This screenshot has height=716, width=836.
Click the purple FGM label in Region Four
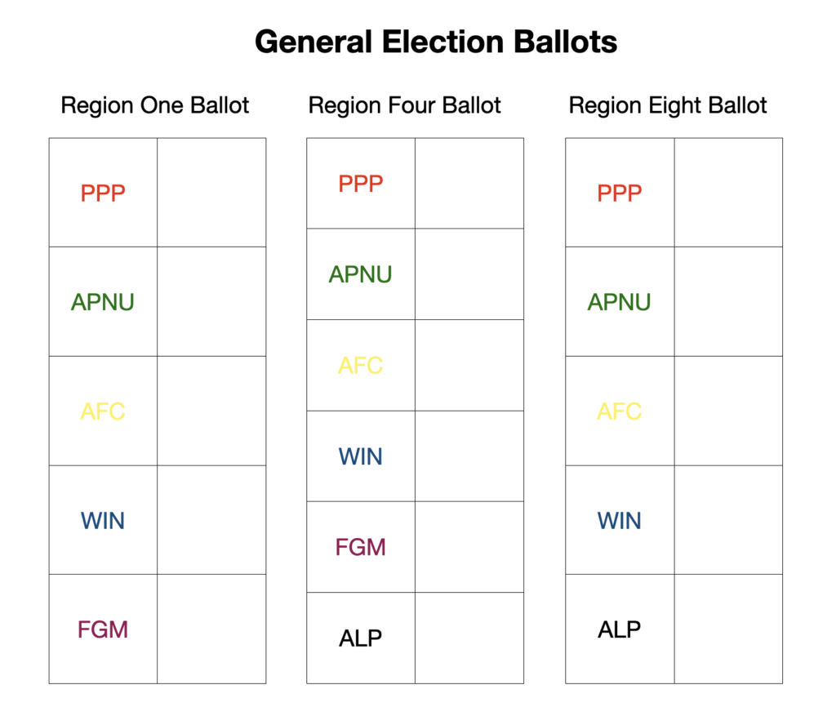point(361,547)
